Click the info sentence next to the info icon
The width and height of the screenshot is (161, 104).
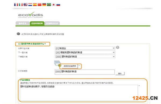click(x=43, y=34)
